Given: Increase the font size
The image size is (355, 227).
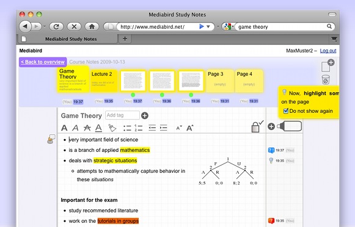Looking at the screenshot, I should coord(190,128).
